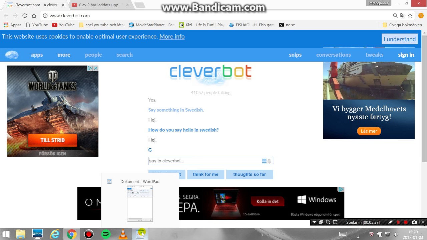Go to the snips section
This screenshot has width=427, height=240.
[295, 55]
